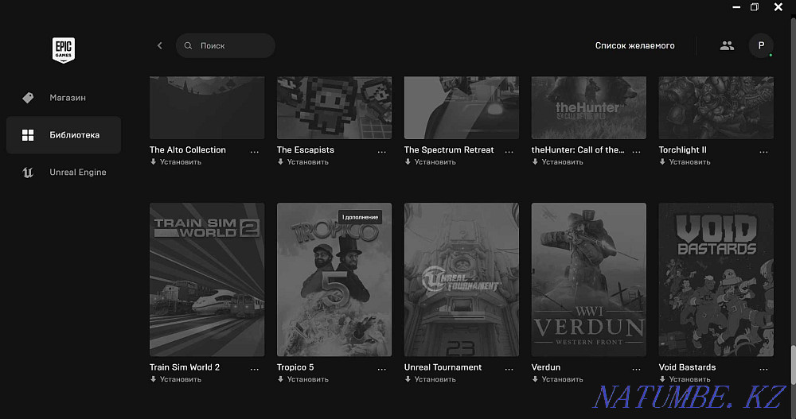Screen dimensions: 796x419
Task: Go back using the left arrow
Action: [x=159, y=46]
